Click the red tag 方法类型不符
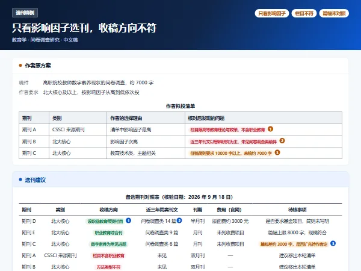 click(x=108, y=267)
